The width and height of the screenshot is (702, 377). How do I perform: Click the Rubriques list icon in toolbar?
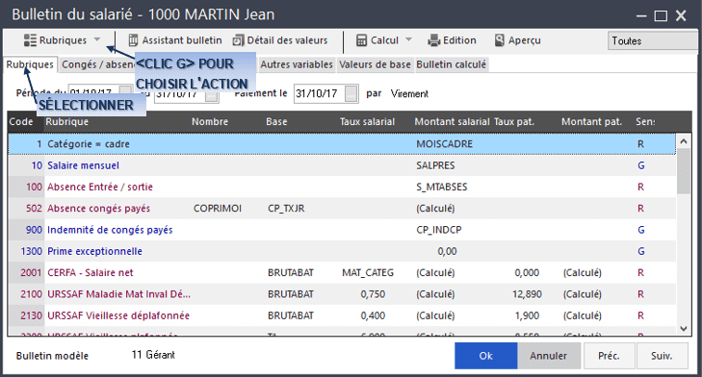pos(30,40)
